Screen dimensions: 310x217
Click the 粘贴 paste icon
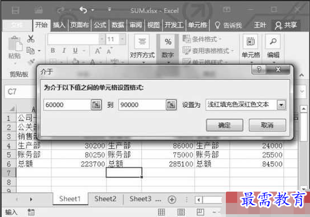click(x=15, y=44)
